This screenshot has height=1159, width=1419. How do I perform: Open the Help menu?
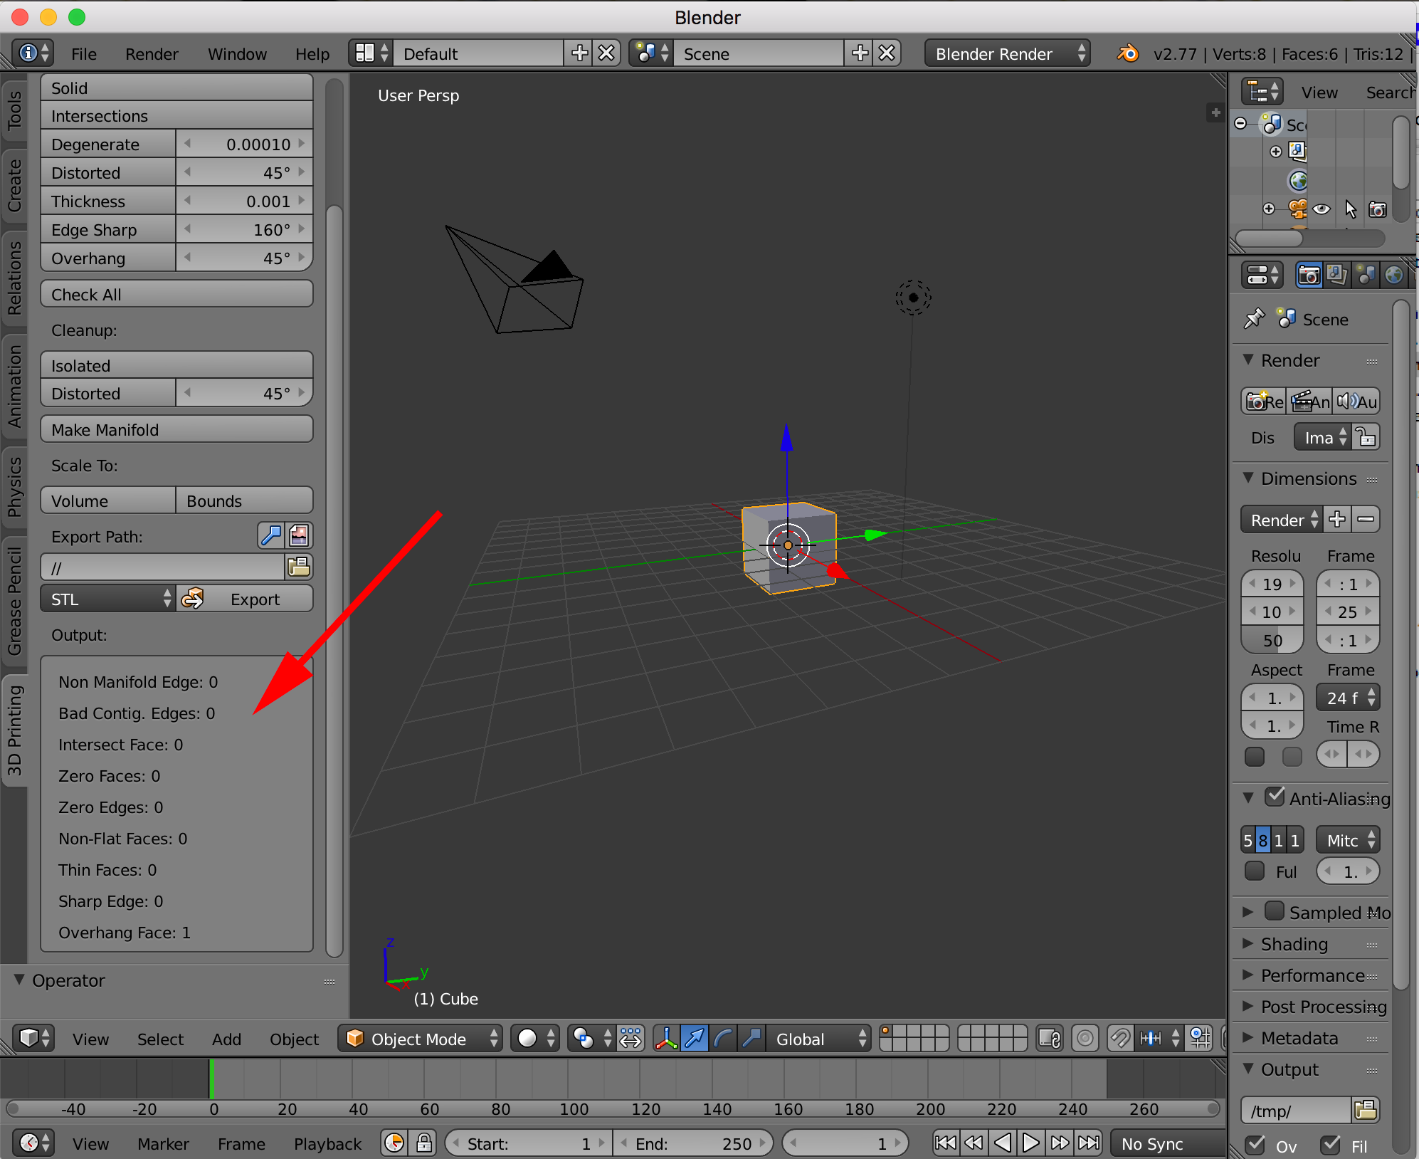312,53
